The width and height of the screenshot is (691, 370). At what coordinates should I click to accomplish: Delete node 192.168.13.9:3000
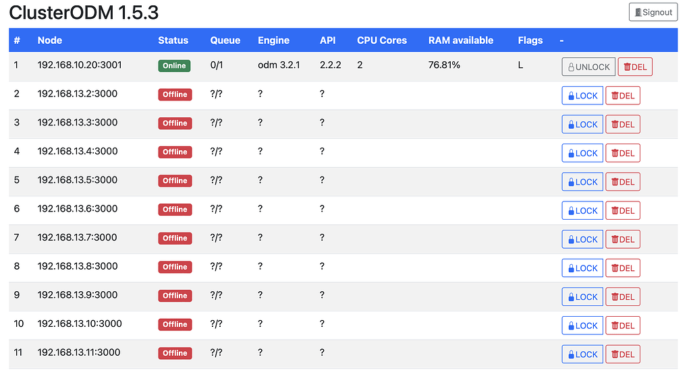pyautogui.click(x=623, y=297)
